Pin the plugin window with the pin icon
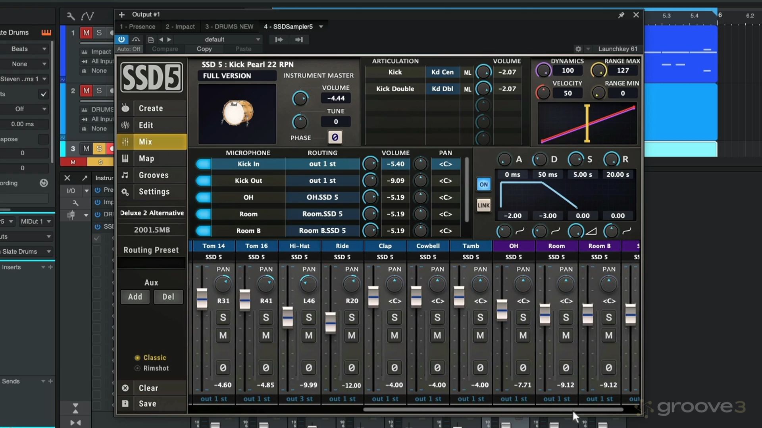Screen dimensions: 762x428 tap(621, 15)
